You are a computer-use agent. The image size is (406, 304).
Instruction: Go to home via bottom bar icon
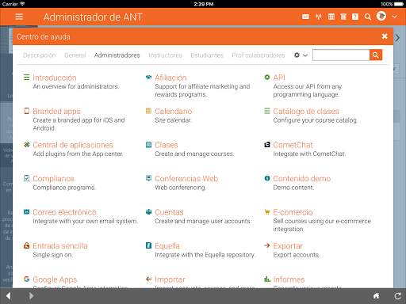click(x=376, y=296)
